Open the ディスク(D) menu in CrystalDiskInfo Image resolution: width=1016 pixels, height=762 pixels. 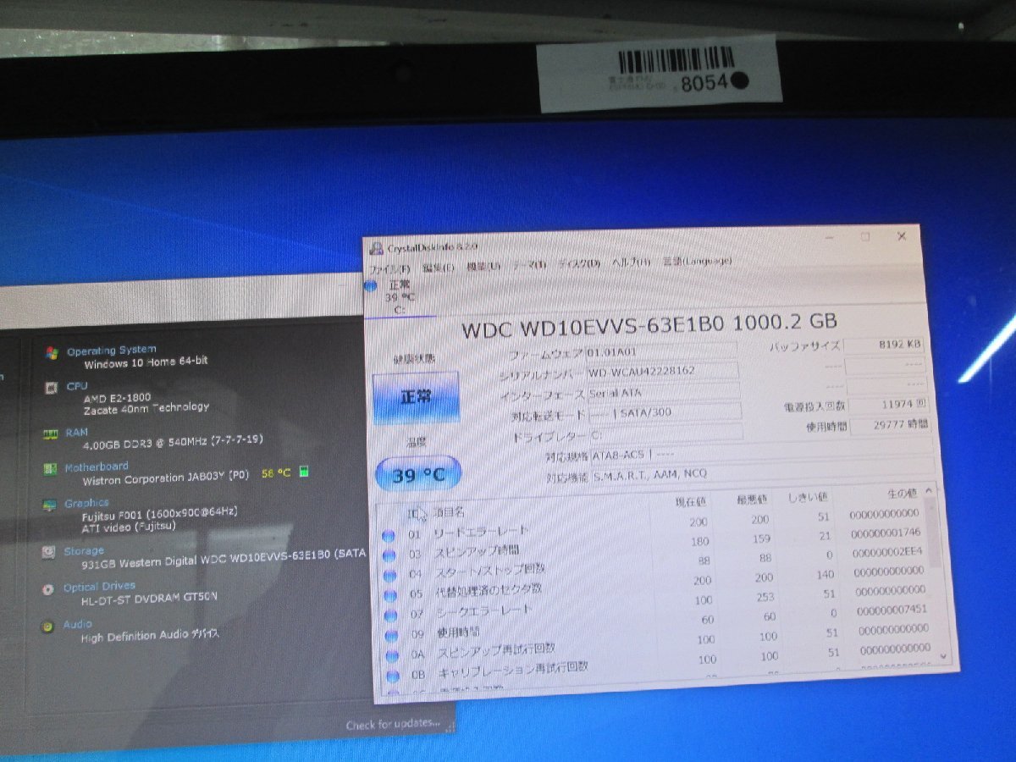[579, 263]
